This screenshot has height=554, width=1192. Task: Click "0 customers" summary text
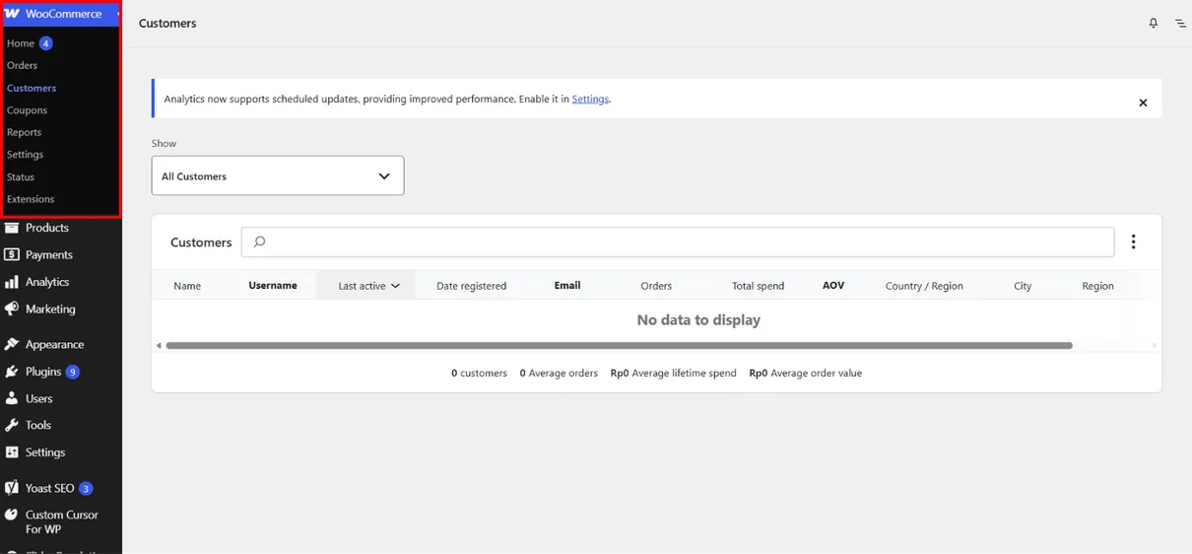coord(479,374)
